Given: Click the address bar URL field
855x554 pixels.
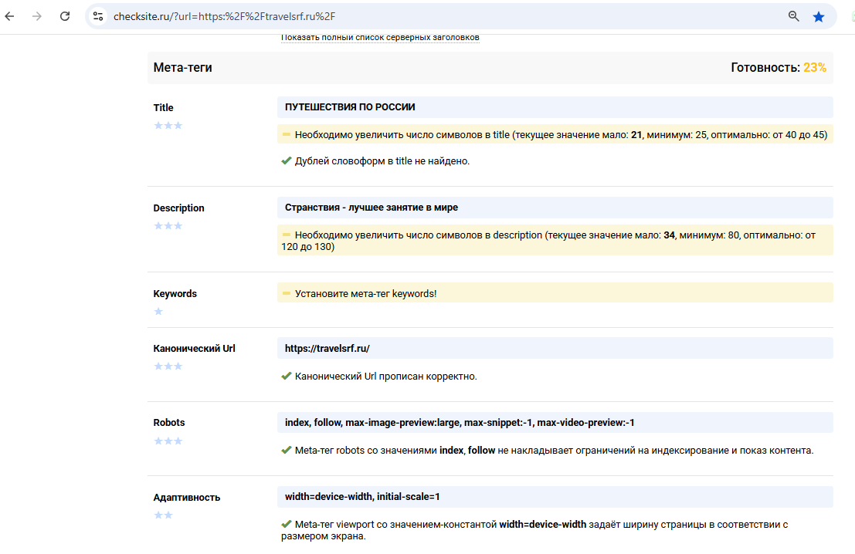Looking at the screenshot, I should 433,16.
